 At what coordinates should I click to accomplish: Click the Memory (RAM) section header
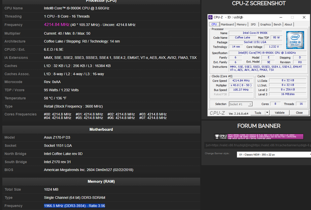(101, 181)
